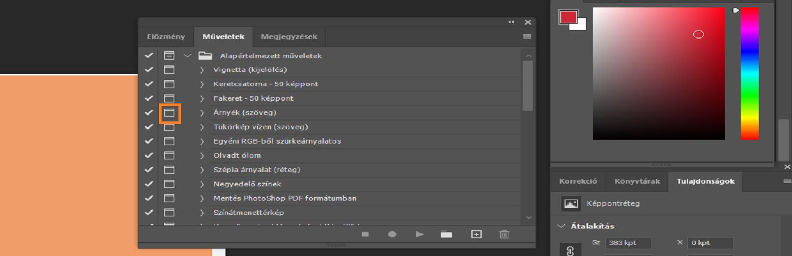Expand the Egyéni RGB-ből szürkeárnyalatos action
The image size is (792, 256).
[x=202, y=141]
